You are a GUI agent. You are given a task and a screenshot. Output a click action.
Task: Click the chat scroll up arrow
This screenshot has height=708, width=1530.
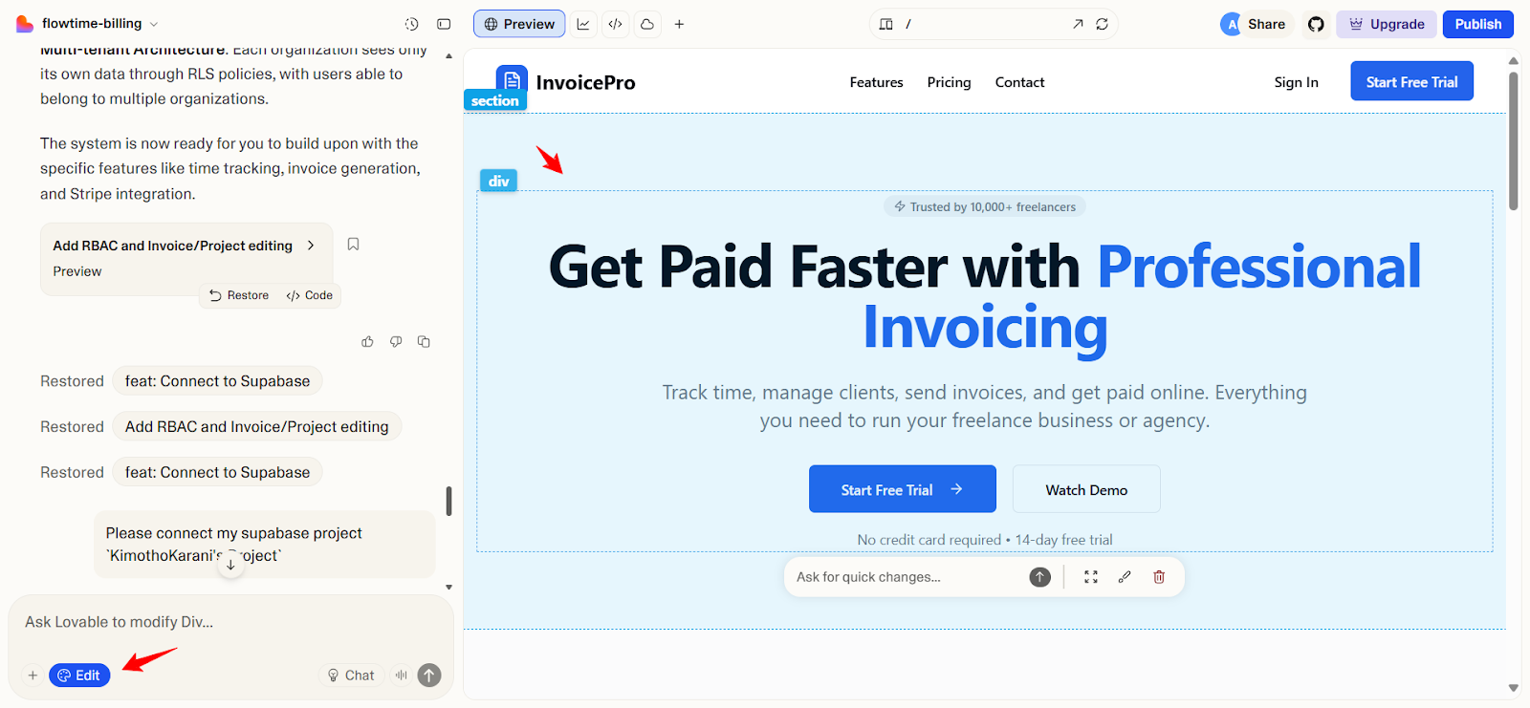click(x=448, y=56)
